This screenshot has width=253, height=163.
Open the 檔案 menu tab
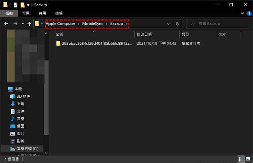coord(9,13)
